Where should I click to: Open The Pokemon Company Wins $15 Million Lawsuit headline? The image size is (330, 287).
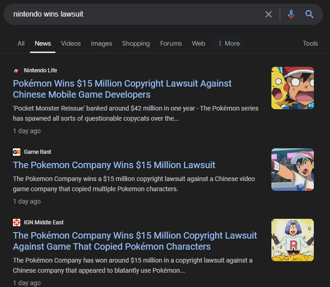click(114, 165)
